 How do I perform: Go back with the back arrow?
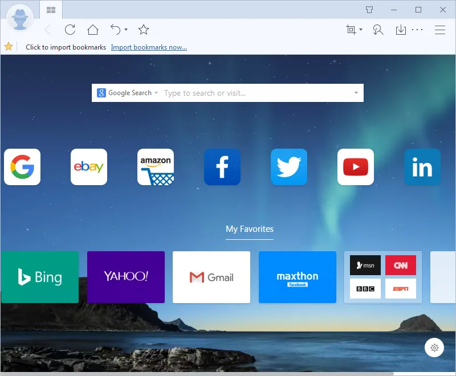[x=48, y=30]
